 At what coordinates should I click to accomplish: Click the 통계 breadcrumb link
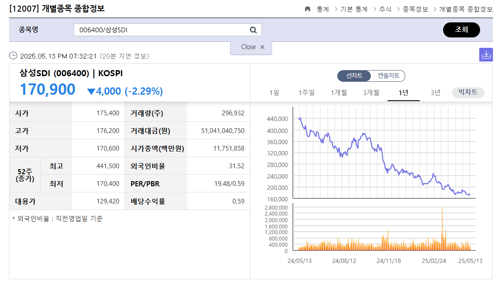point(322,9)
